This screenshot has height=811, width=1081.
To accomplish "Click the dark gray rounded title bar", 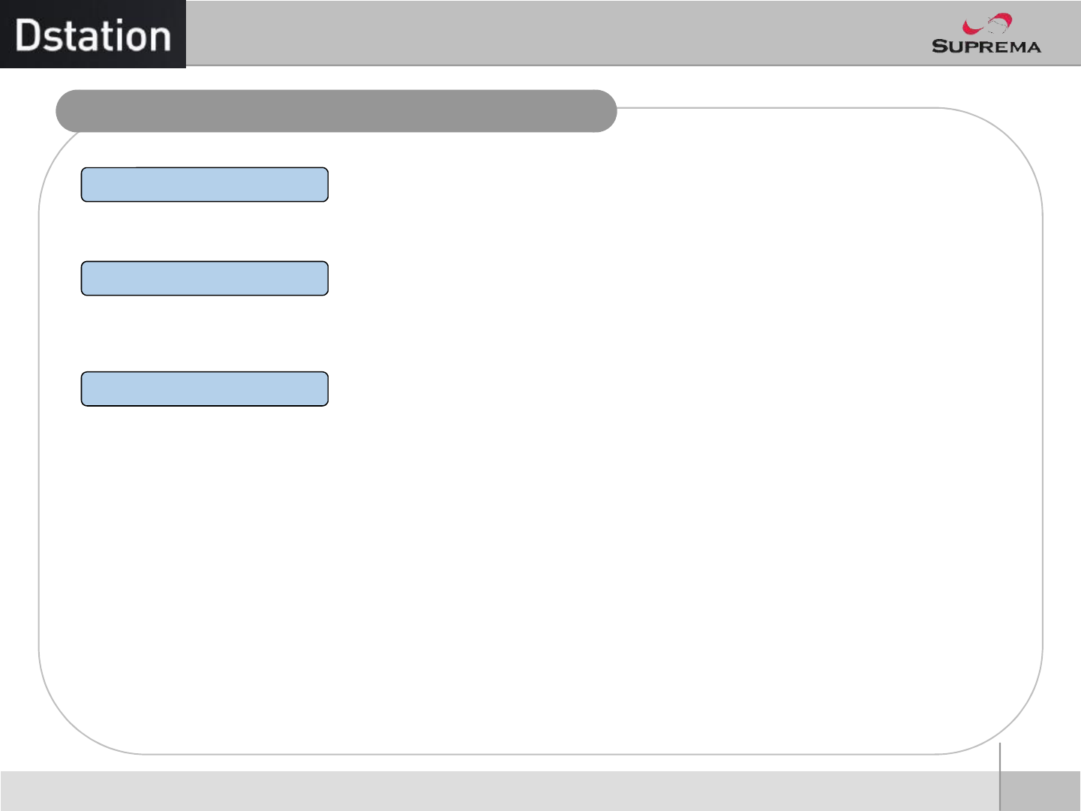I will pos(336,111).
